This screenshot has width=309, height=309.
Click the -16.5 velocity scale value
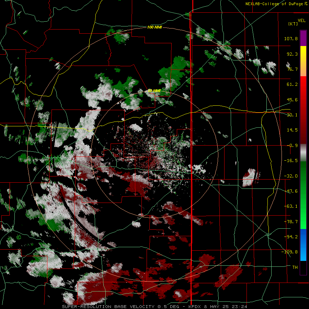pyautogui.click(x=291, y=161)
